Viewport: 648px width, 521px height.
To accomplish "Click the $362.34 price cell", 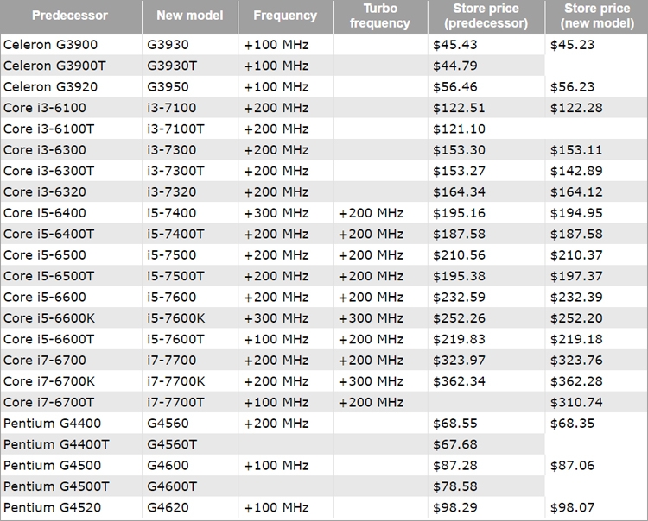I will pyautogui.click(x=458, y=381).
